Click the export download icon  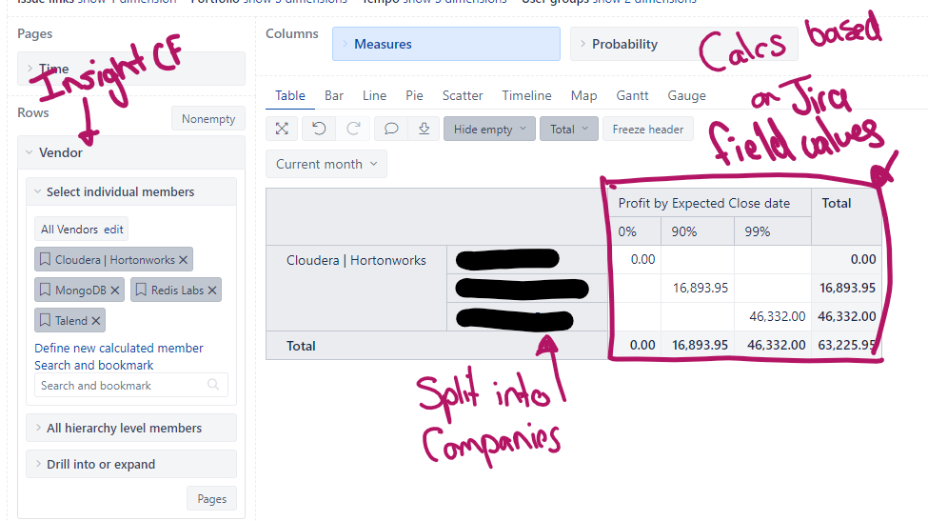coord(425,130)
